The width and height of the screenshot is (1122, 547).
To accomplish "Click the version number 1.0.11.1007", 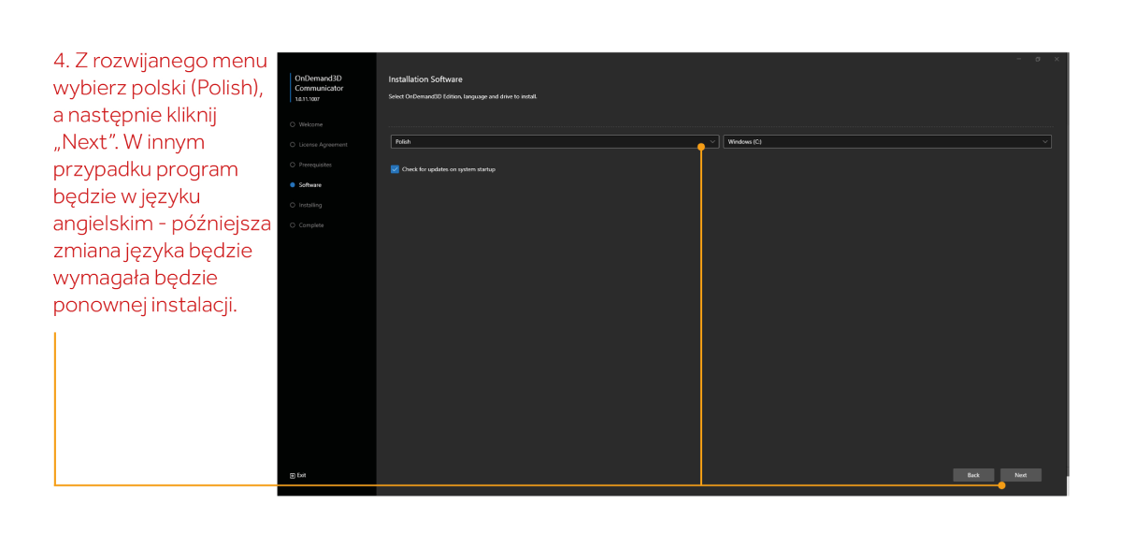I will click(x=307, y=99).
